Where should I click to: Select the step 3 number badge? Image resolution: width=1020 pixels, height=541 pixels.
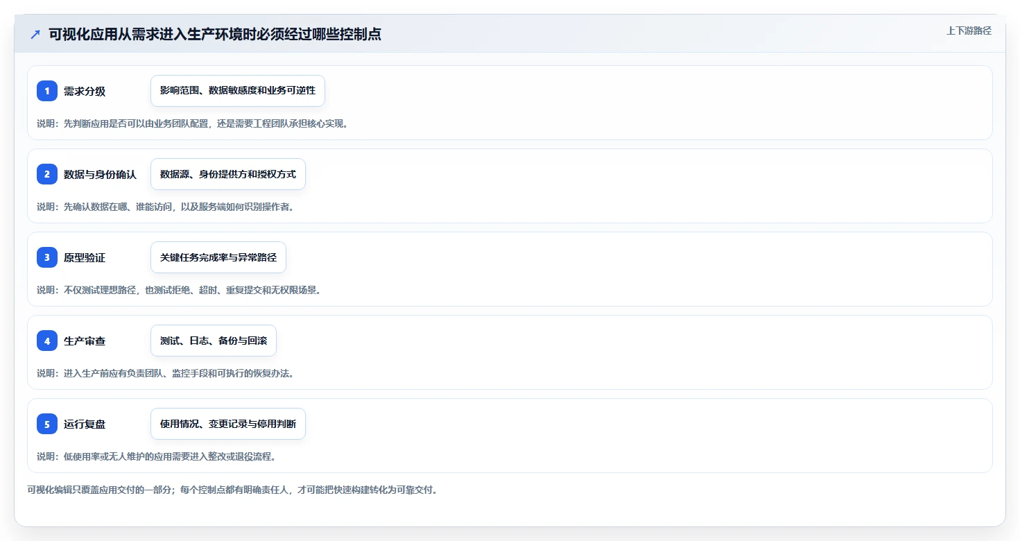click(47, 257)
